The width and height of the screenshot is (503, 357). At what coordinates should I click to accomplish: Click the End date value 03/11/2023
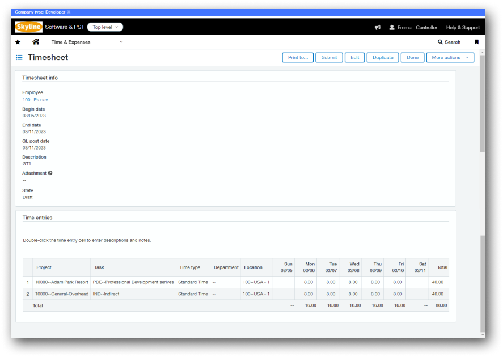coord(34,131)
